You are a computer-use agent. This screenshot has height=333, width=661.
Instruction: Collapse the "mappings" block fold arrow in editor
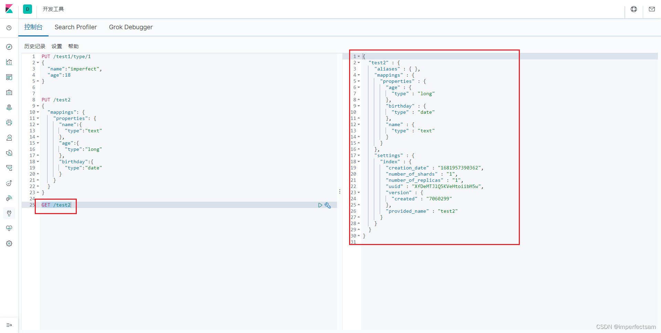coord(38,112)
